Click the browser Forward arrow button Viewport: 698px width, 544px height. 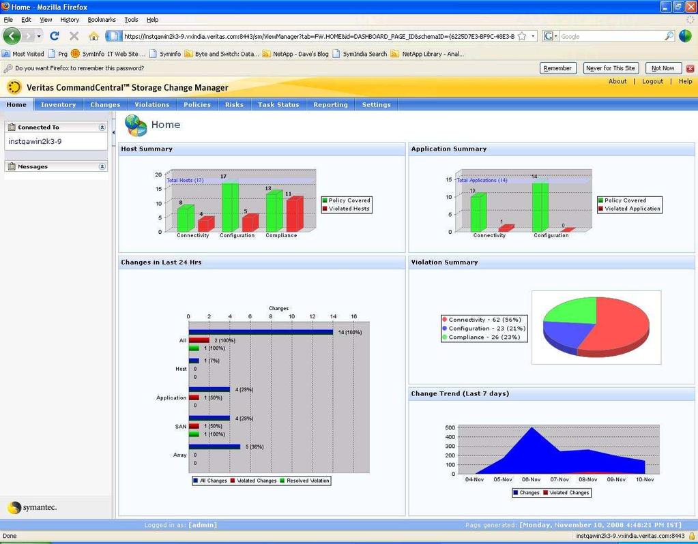click(x=28, y=36)
